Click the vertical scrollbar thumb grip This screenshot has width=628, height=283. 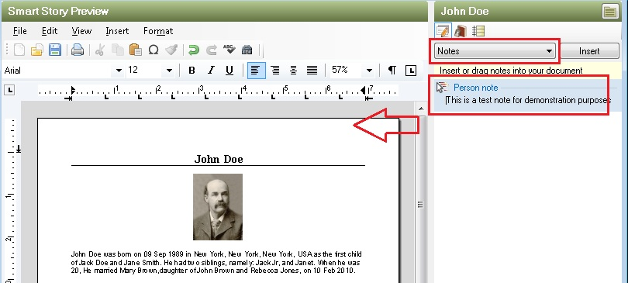pos(420,205)
